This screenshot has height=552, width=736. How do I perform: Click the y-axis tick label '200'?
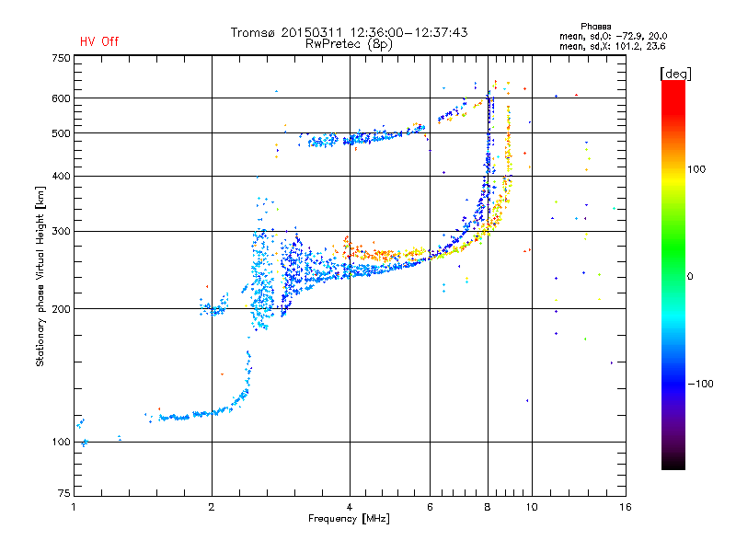[x=61, y=309]
